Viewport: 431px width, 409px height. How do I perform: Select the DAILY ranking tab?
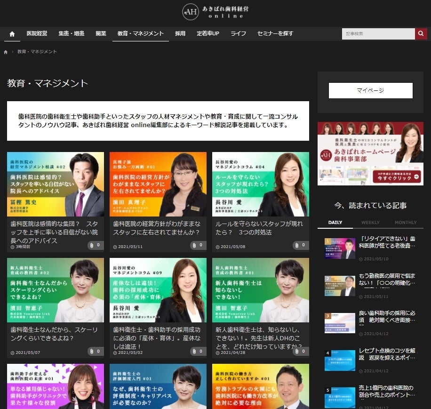point(335,222)
